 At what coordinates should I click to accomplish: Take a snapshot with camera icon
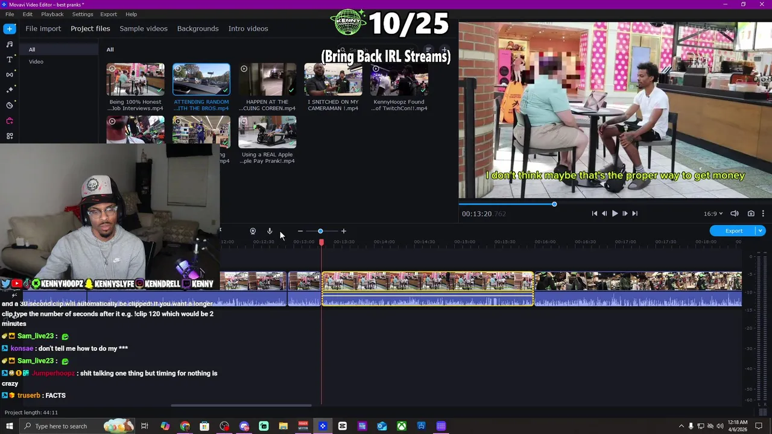coord(751,213)
